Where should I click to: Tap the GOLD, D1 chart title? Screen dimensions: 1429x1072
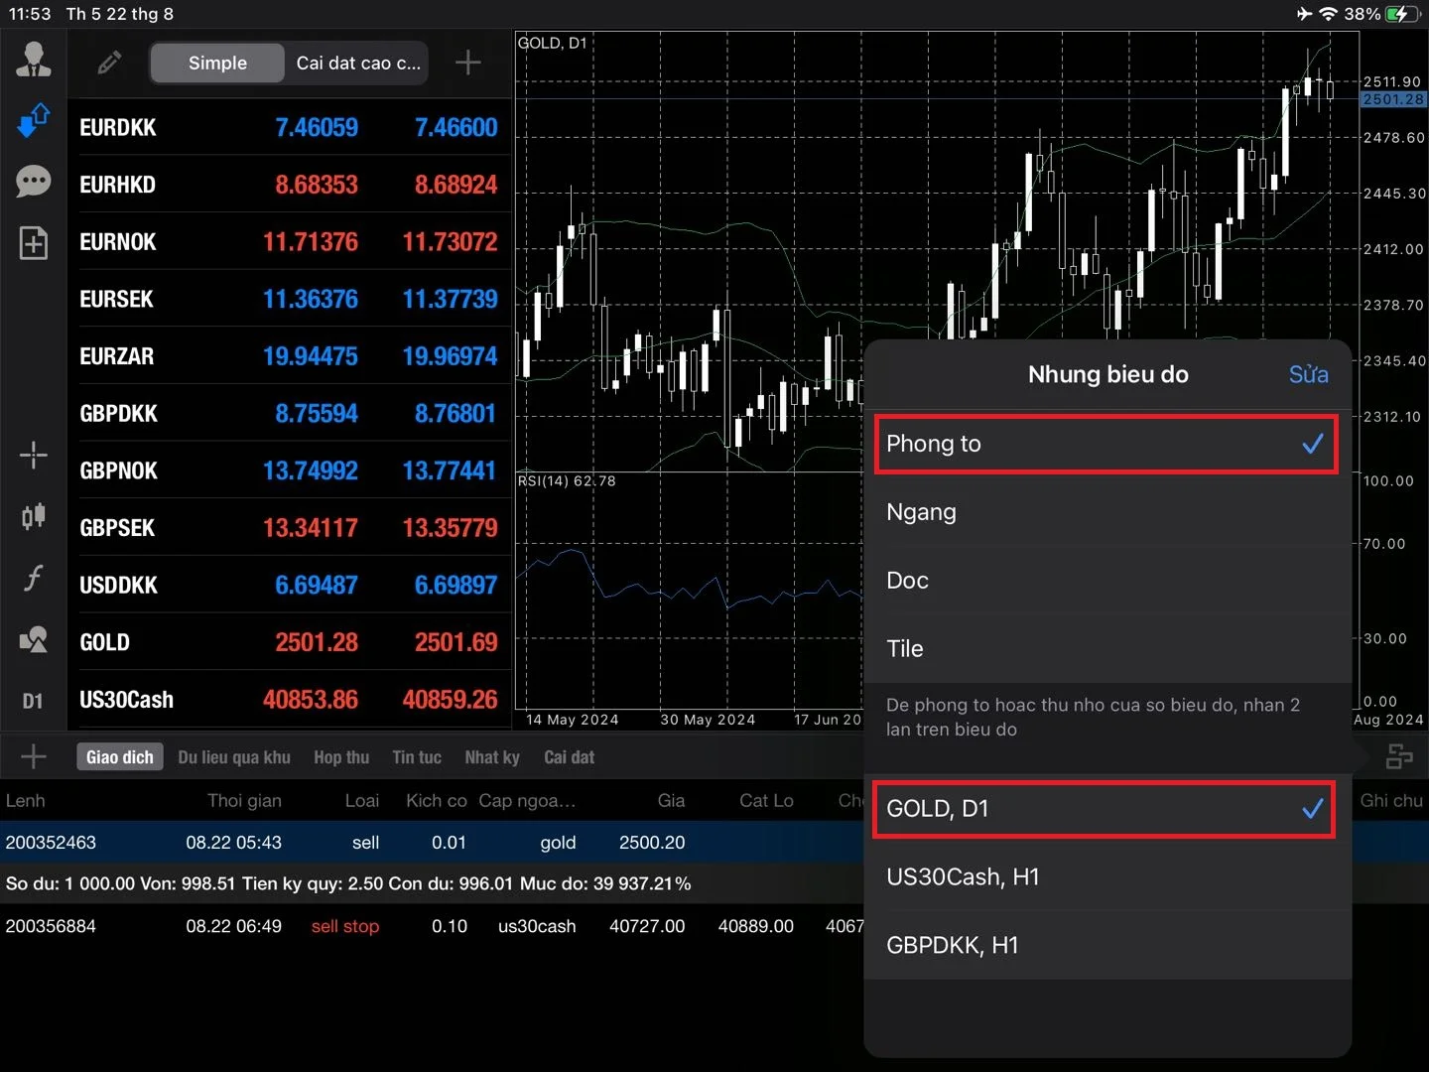tap(553, 43)
